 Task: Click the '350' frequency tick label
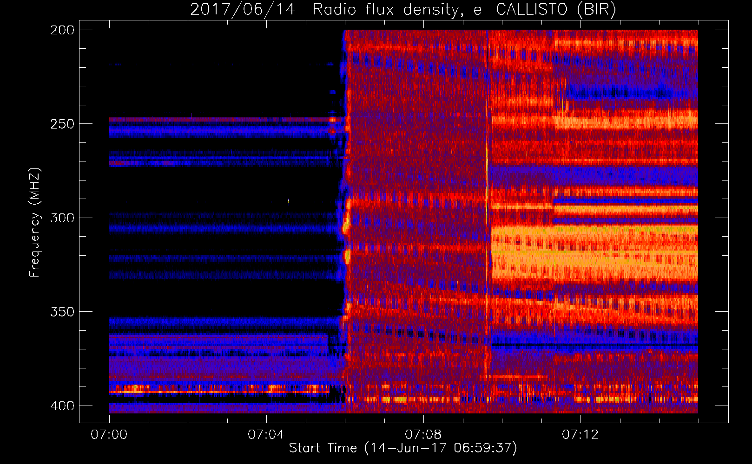click(62, 312)
